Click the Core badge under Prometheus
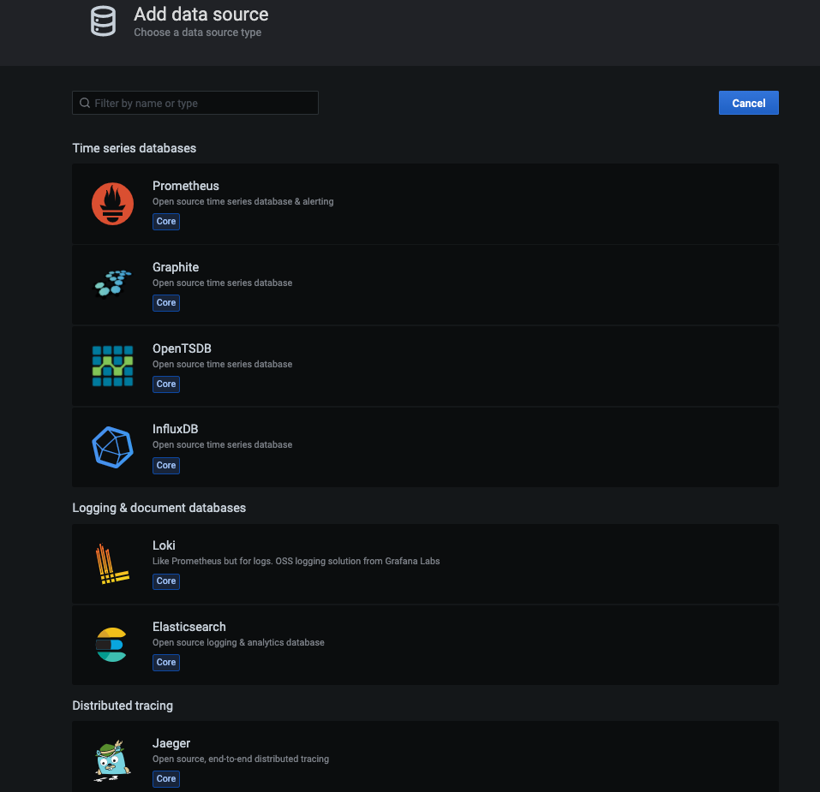Screen dimensions: 820x792 pyautogui.click(x=166, y=222)
